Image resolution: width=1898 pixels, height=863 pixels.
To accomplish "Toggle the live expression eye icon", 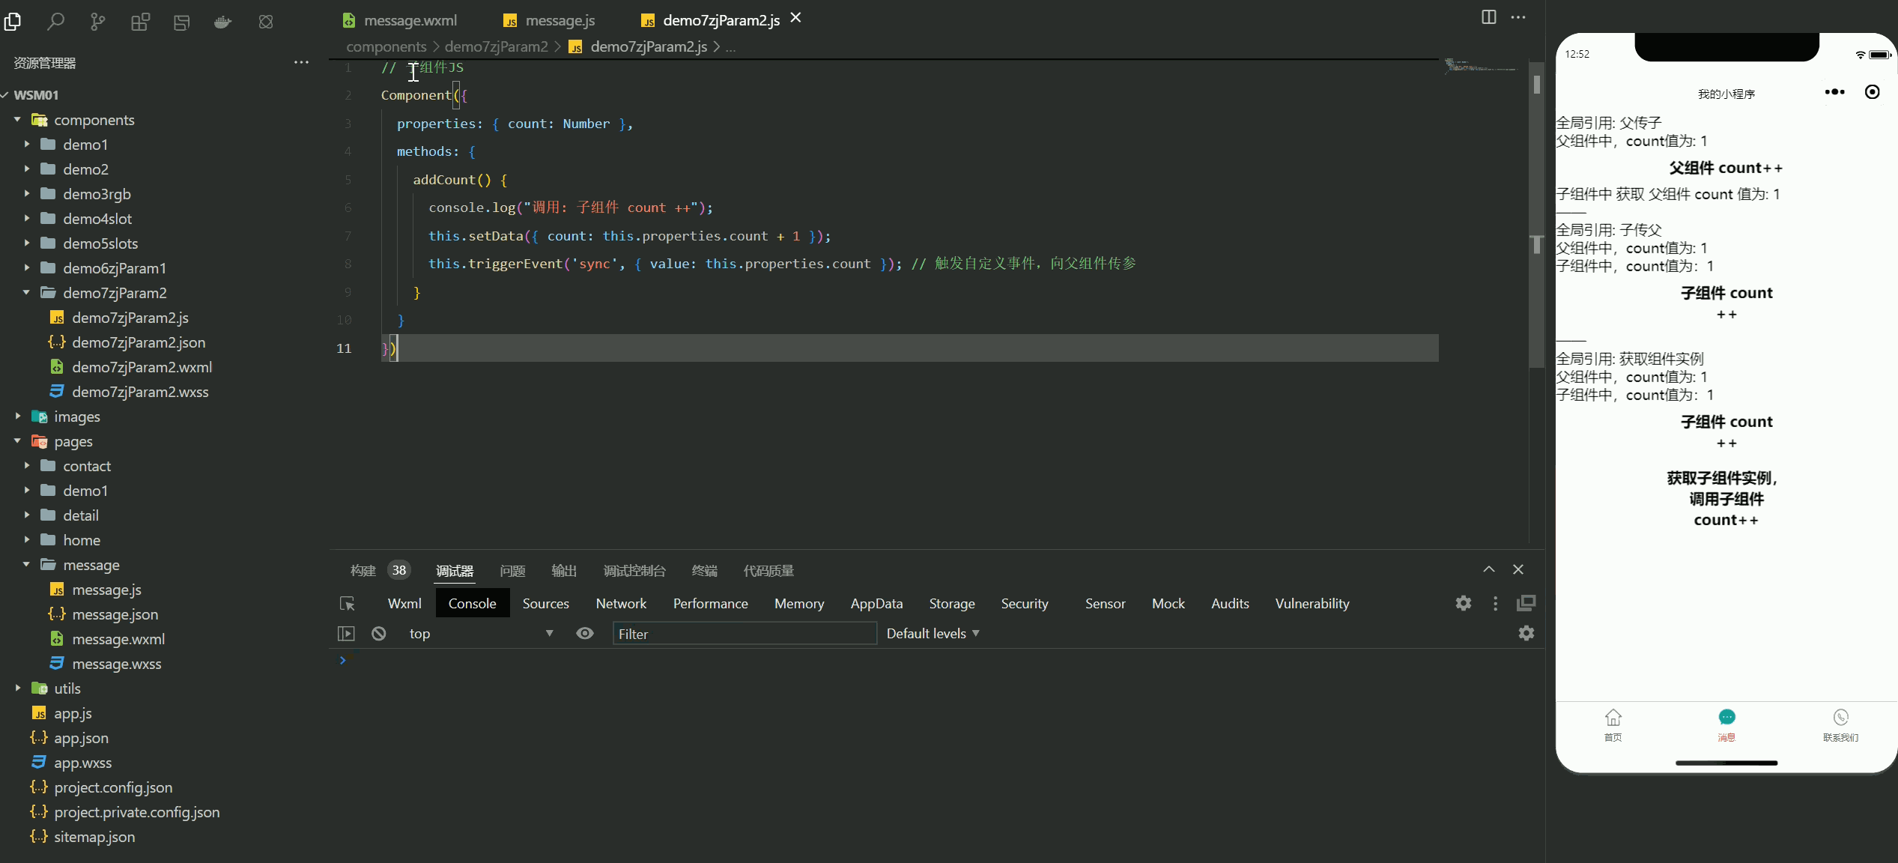I will [x=585, y=634].
